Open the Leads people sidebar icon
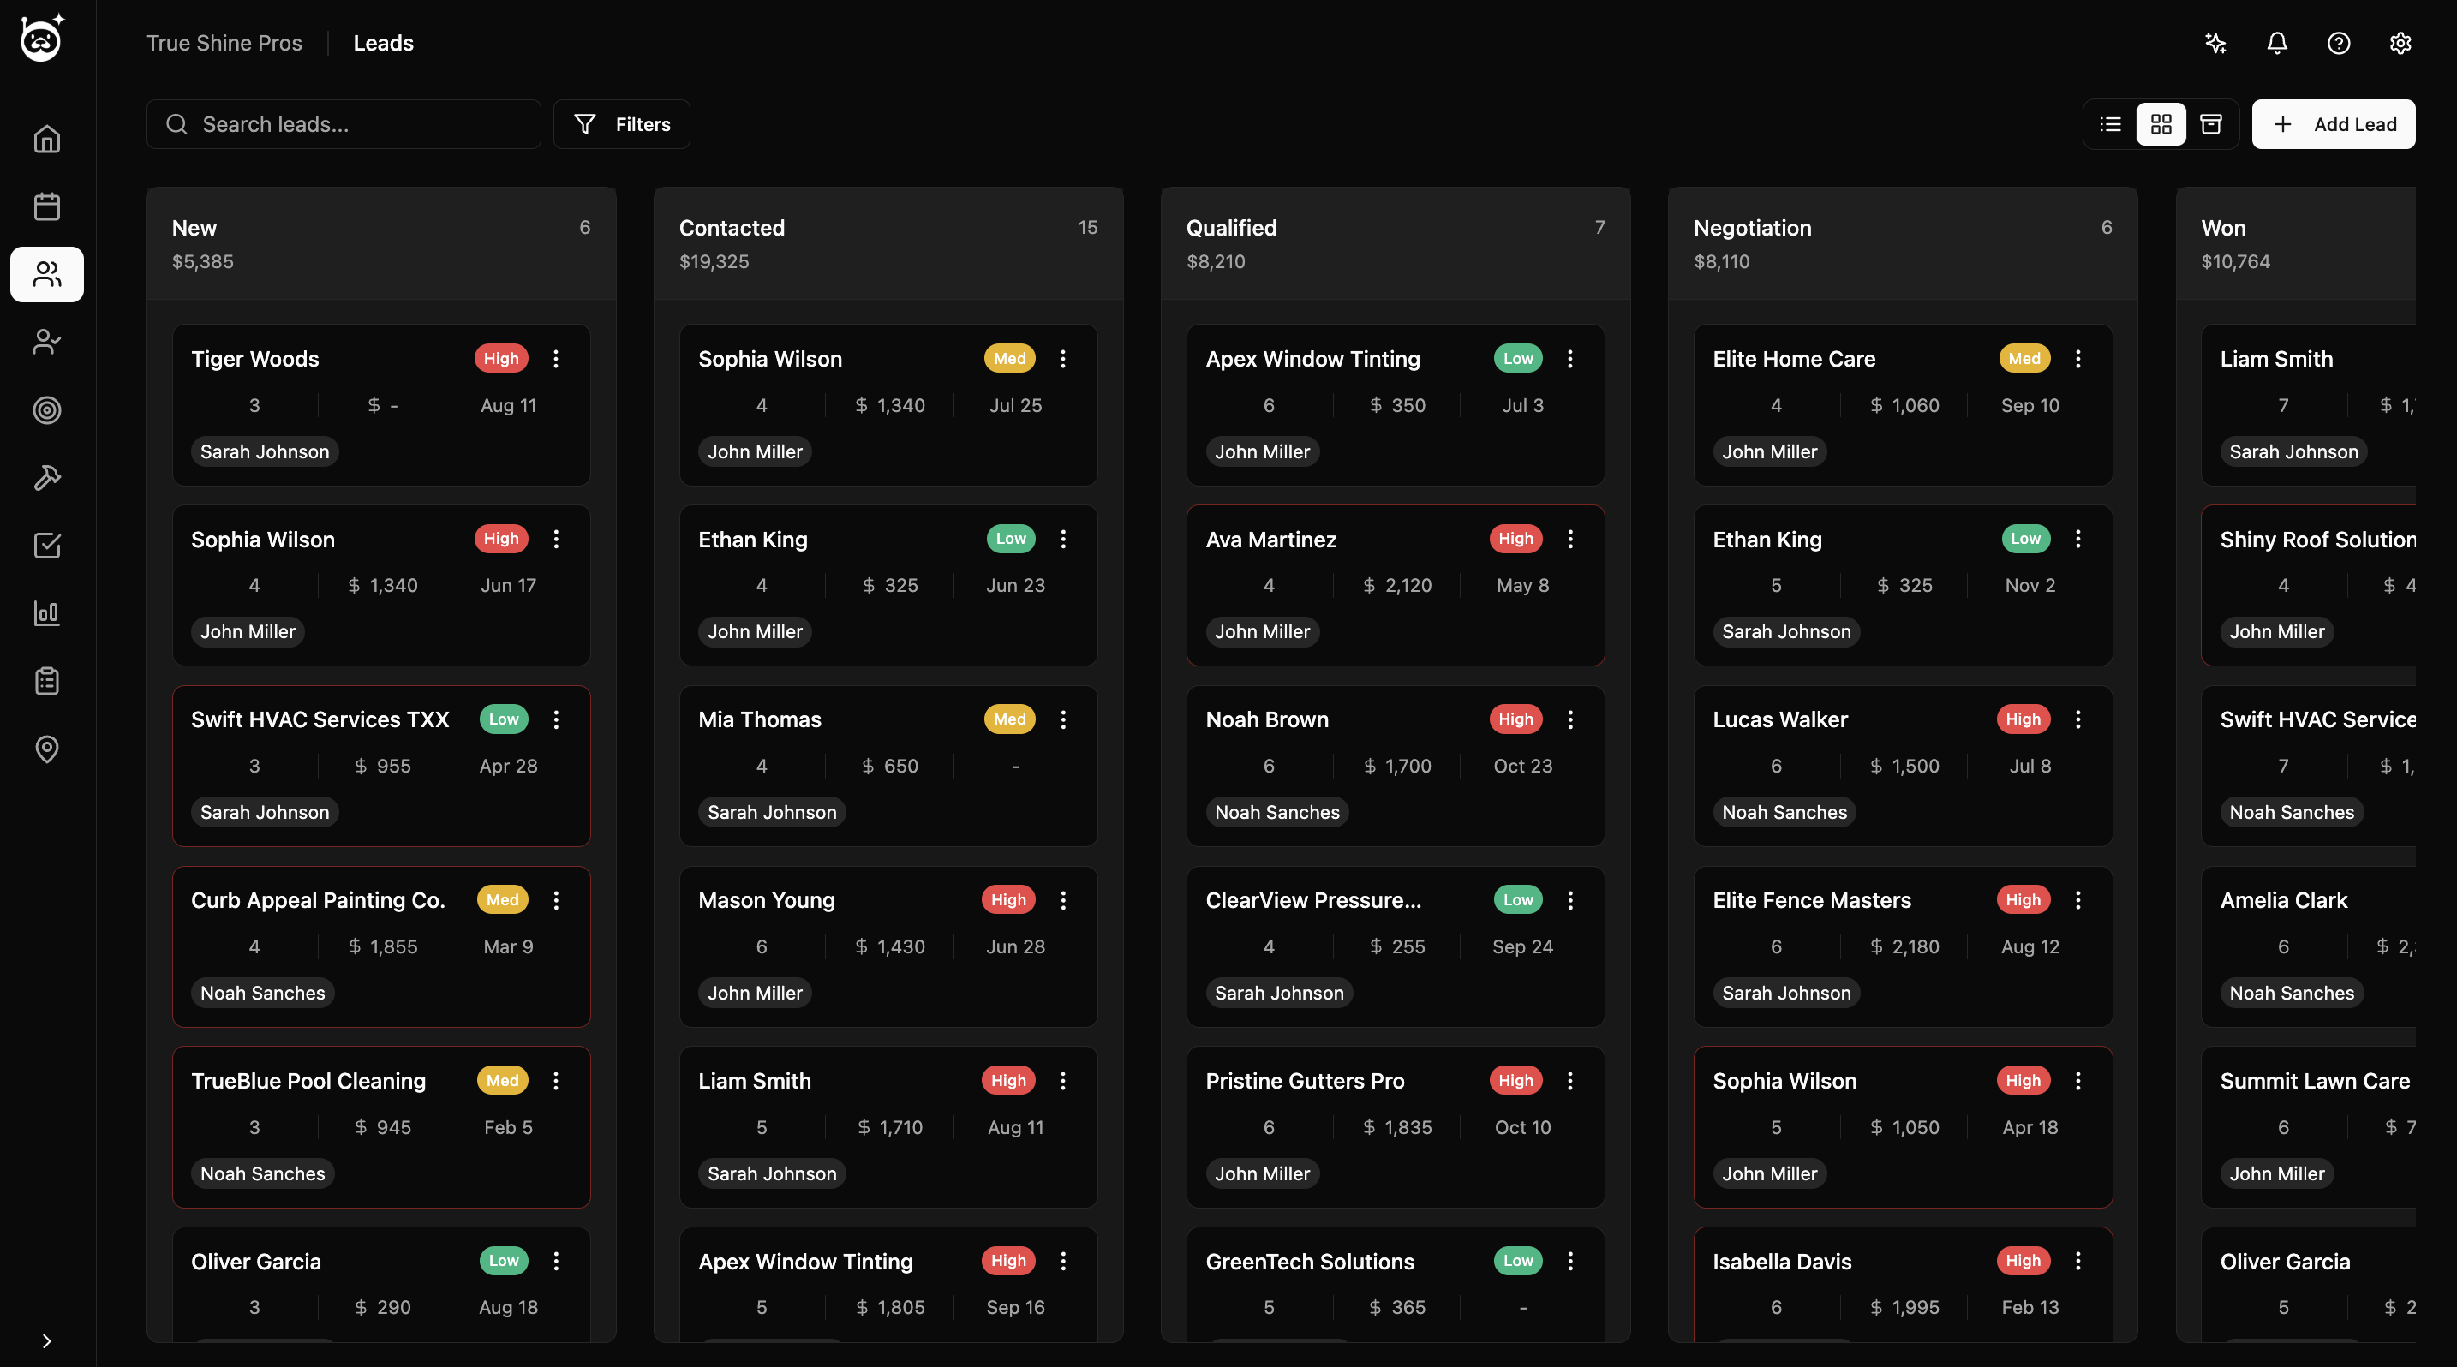The image size is (2457, 1367). tap(47, 275)
